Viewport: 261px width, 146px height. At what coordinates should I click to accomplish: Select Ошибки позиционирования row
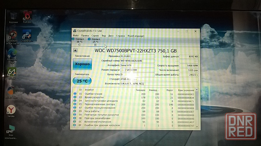point(134,108)
